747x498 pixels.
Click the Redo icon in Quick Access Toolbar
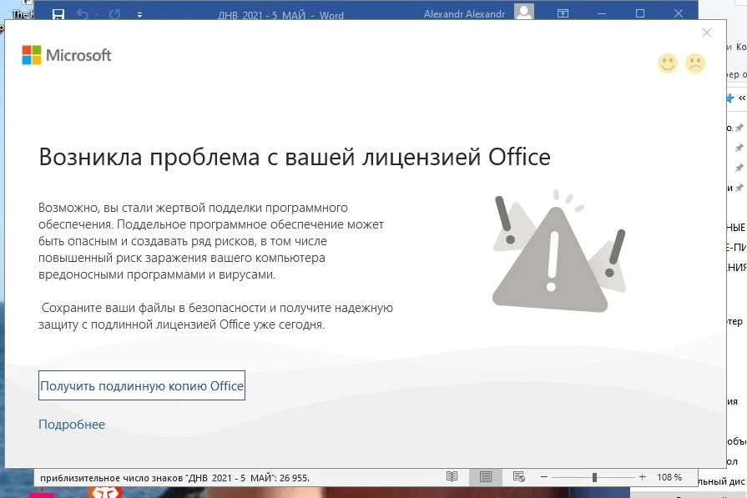click(x=115, y=14)
